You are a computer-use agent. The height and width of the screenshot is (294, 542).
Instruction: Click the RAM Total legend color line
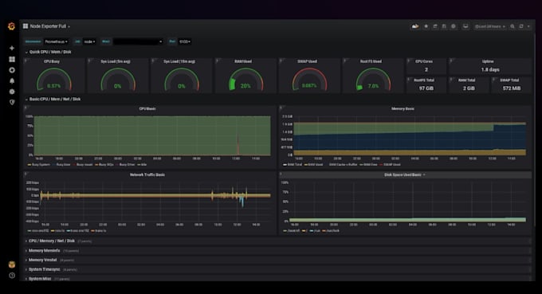pyautogui.click(x=285, y=165)
